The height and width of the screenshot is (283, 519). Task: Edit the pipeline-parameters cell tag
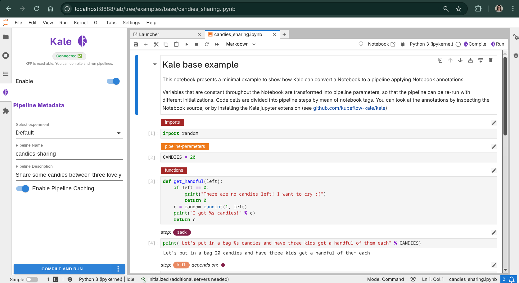coord(494,147)
